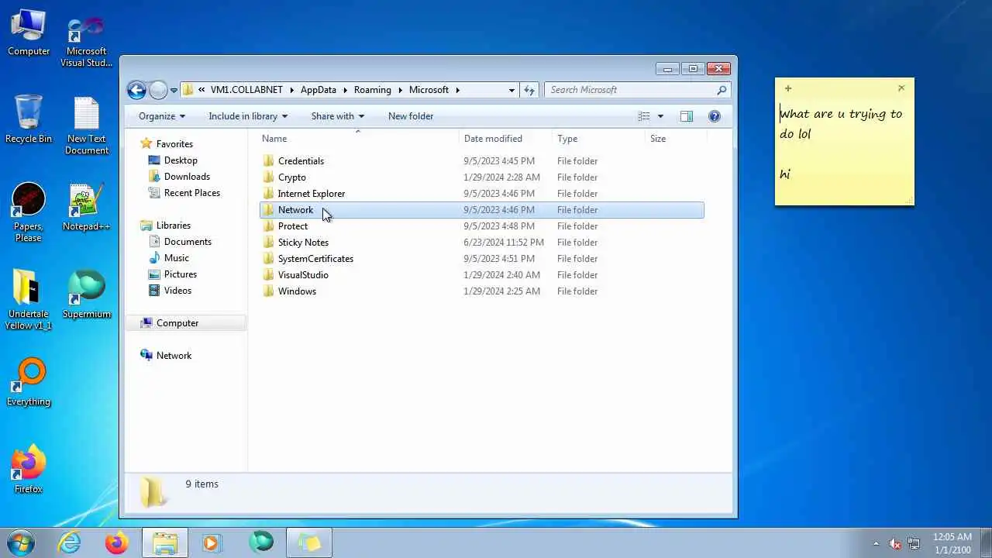Image resolution: width=992 pixels, height=558 pixels.
Task: Select the SystemCertificates folder row
Action: coord(481,259)
